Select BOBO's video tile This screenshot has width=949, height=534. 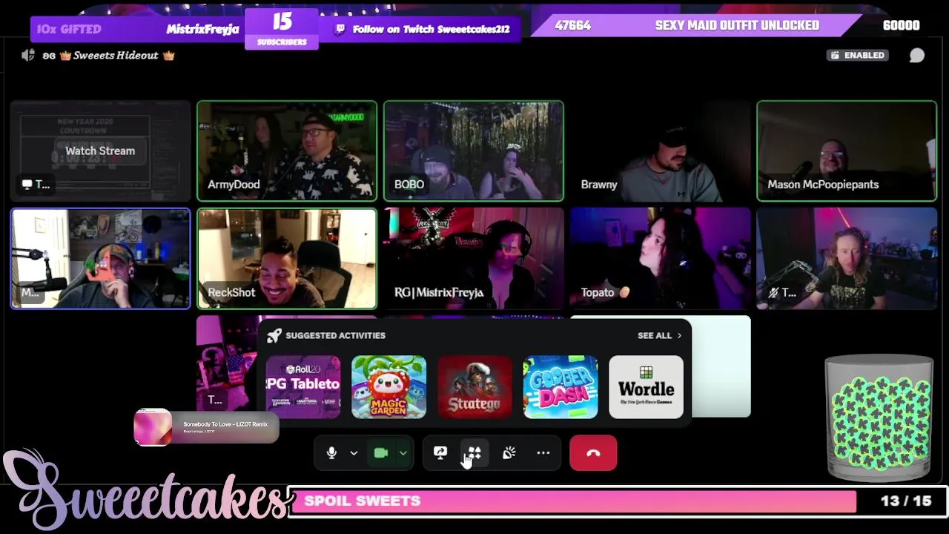[x=474, y=151]
